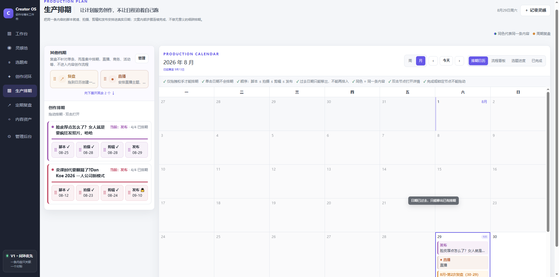The width and height of the screenshot is (559, 277).
Task: Open the 卖课时代要翻篇了 content card title
Action: tap(80, 173)
